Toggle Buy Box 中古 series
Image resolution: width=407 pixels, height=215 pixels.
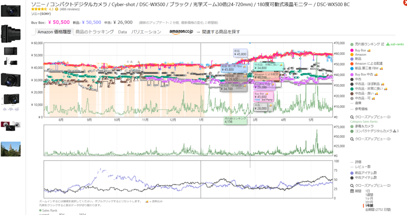(x=364, y=75)
